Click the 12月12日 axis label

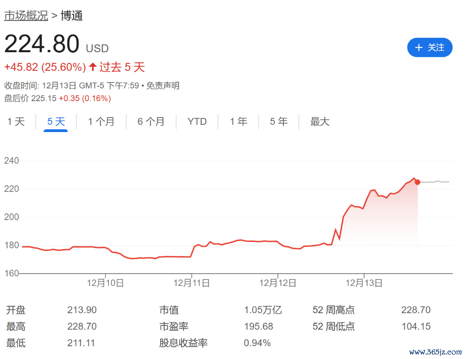pos(278,283)
